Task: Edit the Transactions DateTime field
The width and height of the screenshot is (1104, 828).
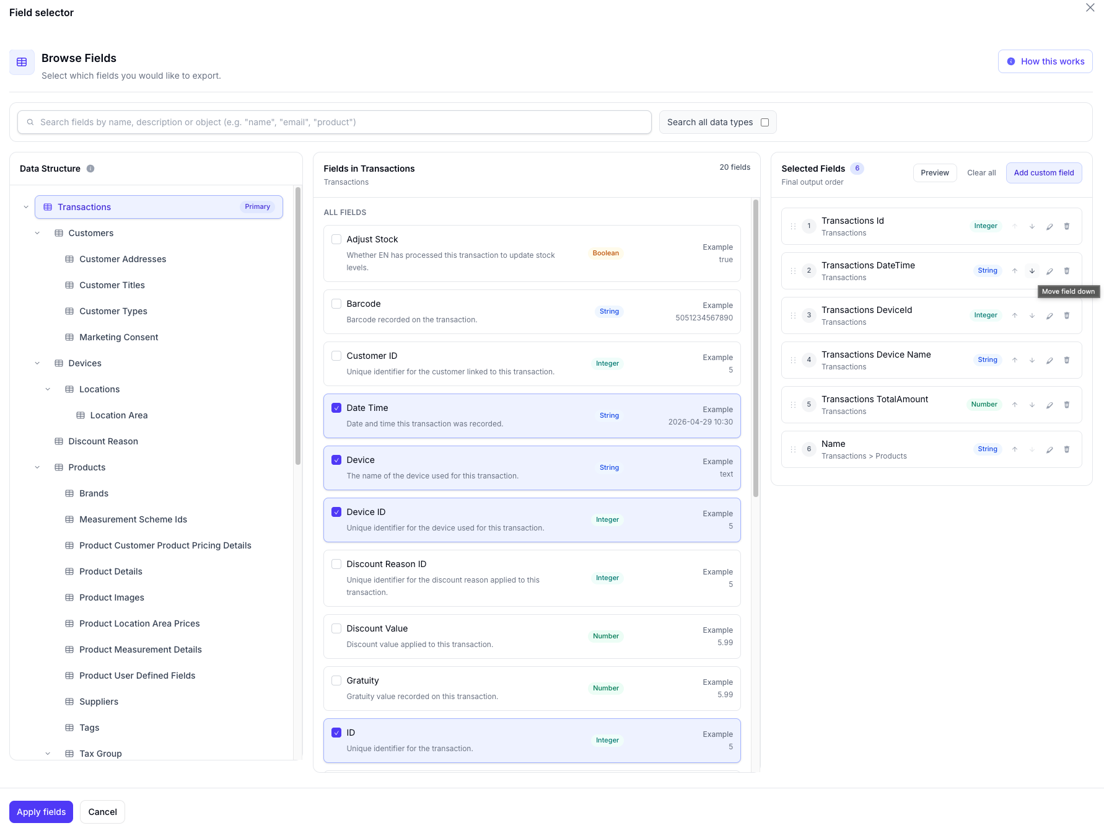Action: [x=1049, y=271]
